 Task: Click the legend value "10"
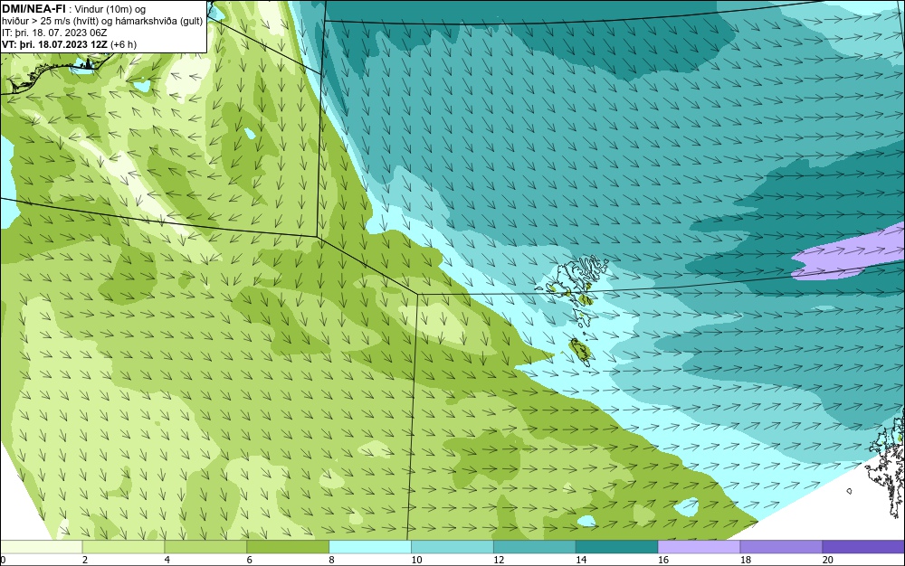416,560
